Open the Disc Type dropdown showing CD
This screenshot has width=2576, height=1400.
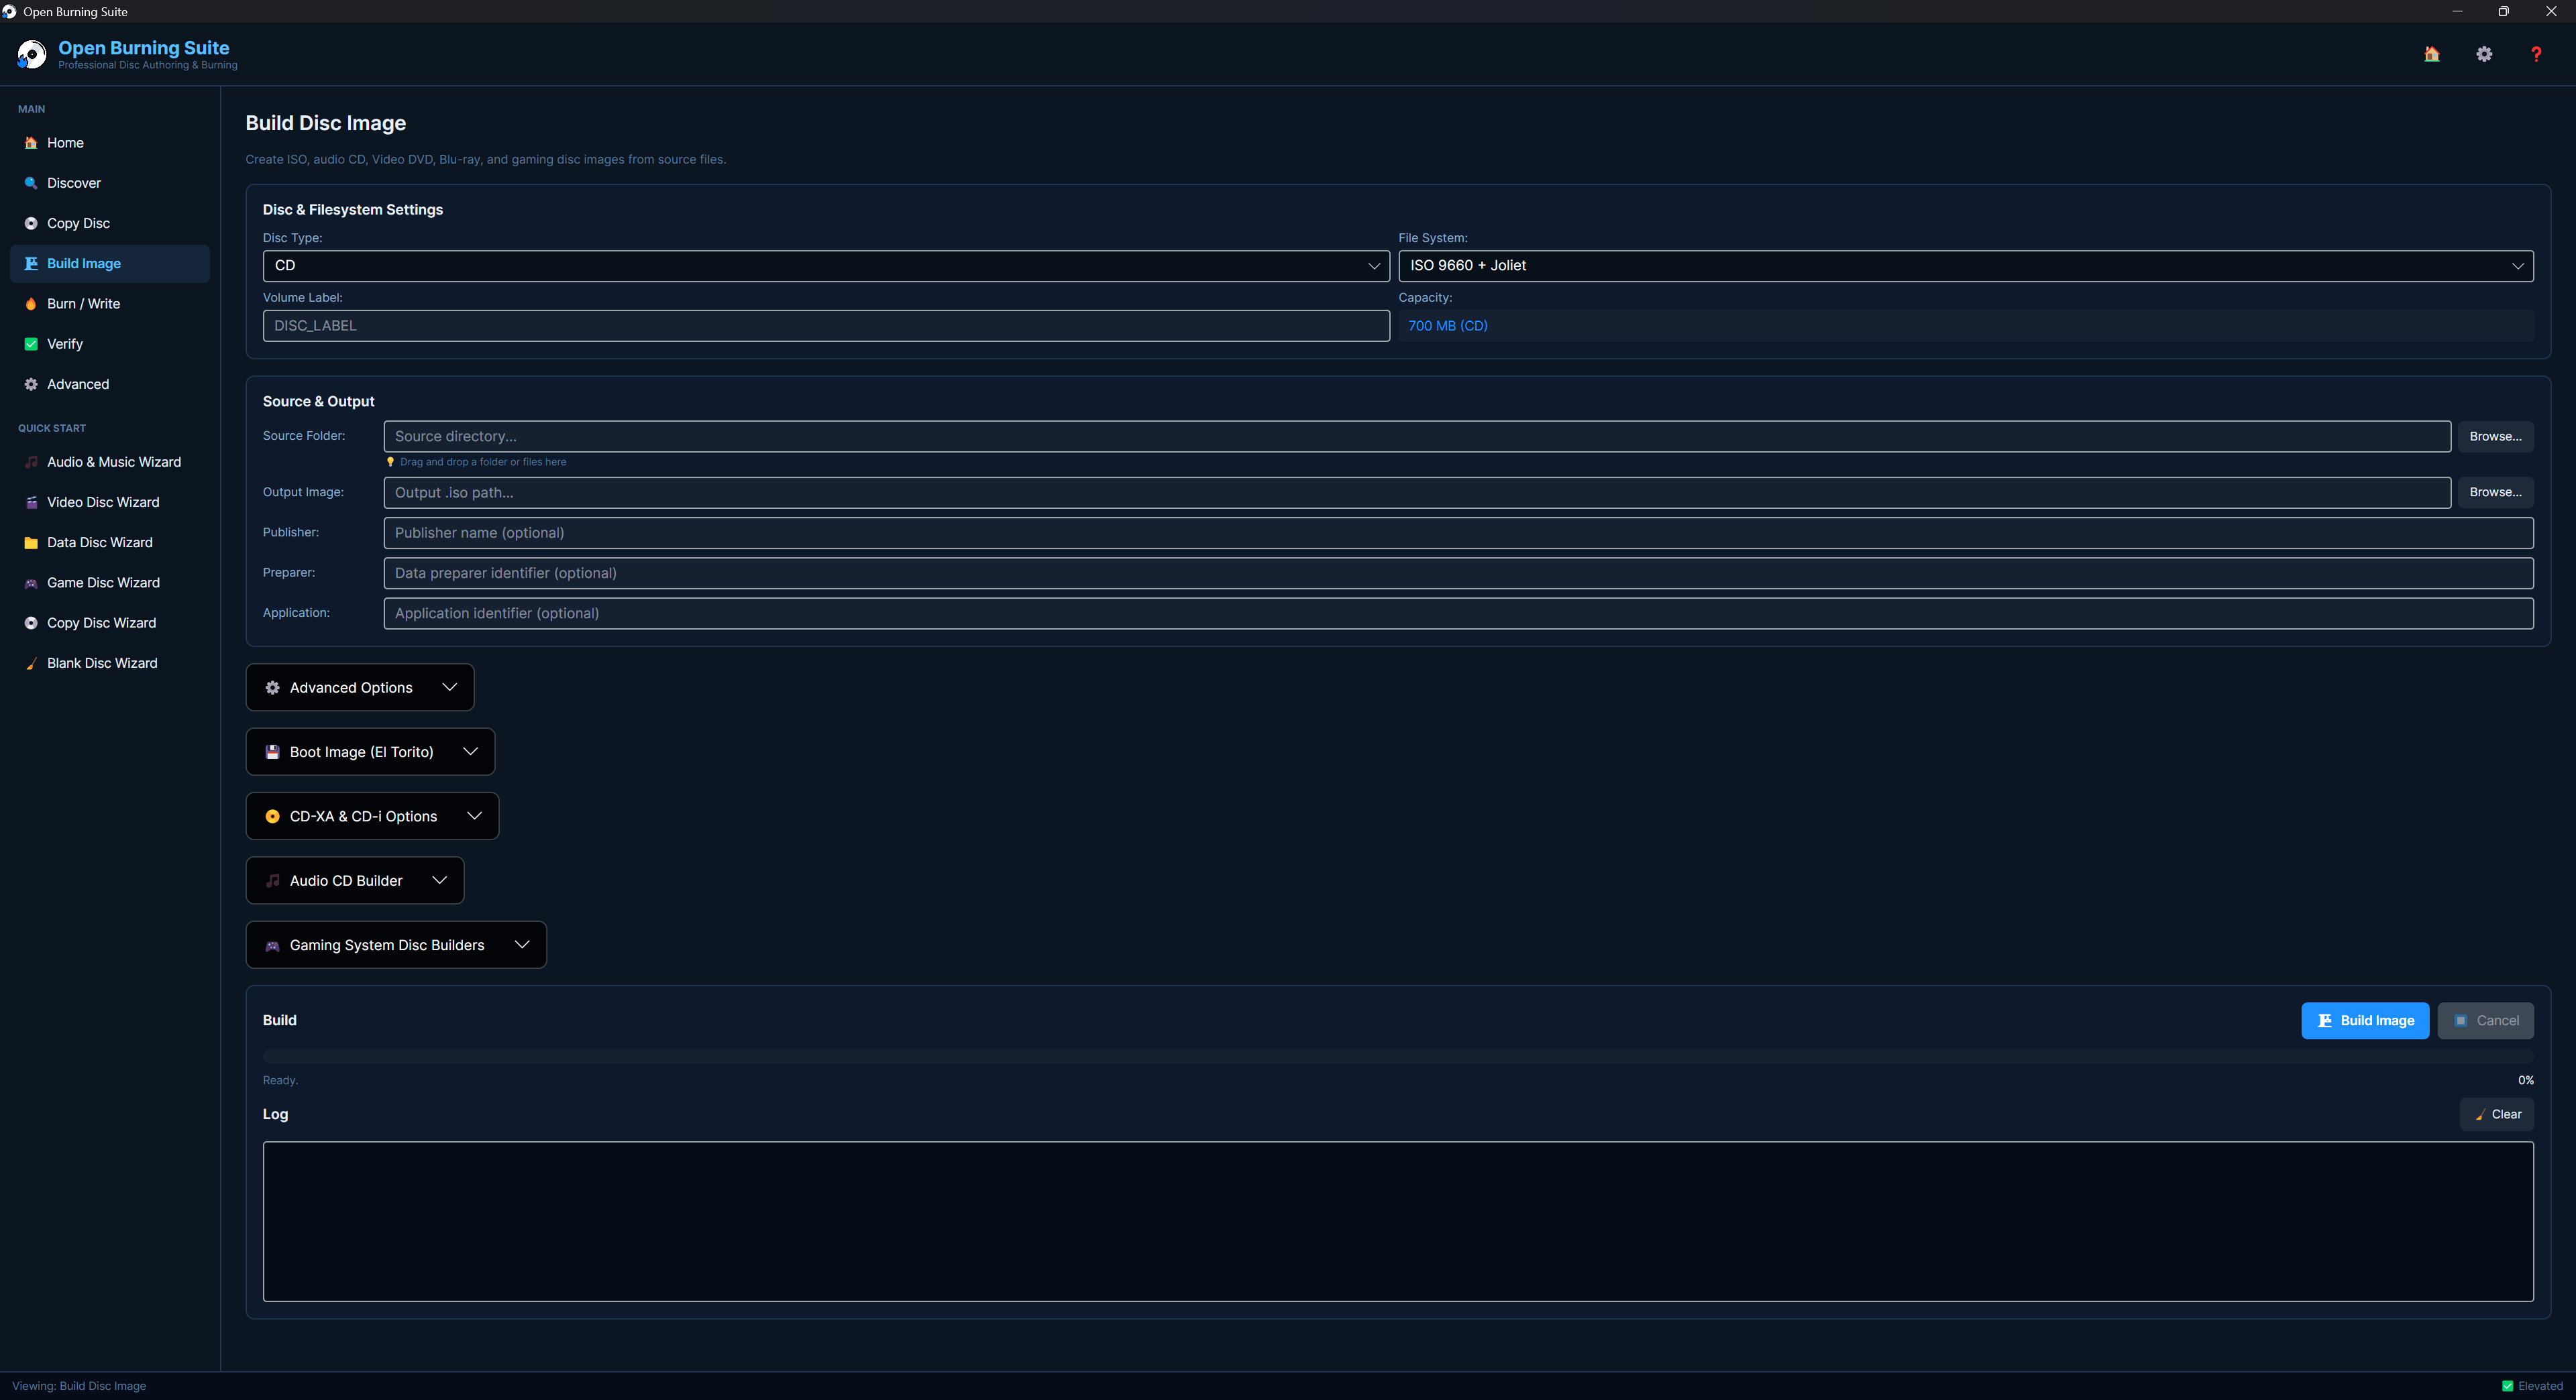click(826, 266)
